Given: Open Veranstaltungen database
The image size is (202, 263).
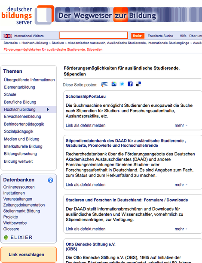Looking at the screenshot, I should tap(18, 199).
